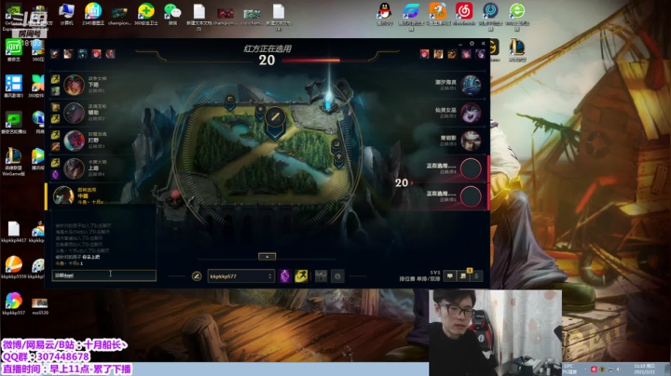Open the WeGame desktop shortcut
This screenshot has width=671, height=376.
13,162
